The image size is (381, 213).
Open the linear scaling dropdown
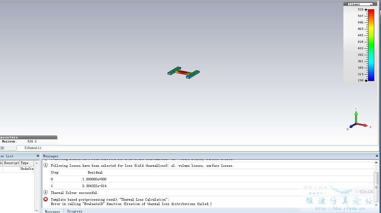coord(360,4)
